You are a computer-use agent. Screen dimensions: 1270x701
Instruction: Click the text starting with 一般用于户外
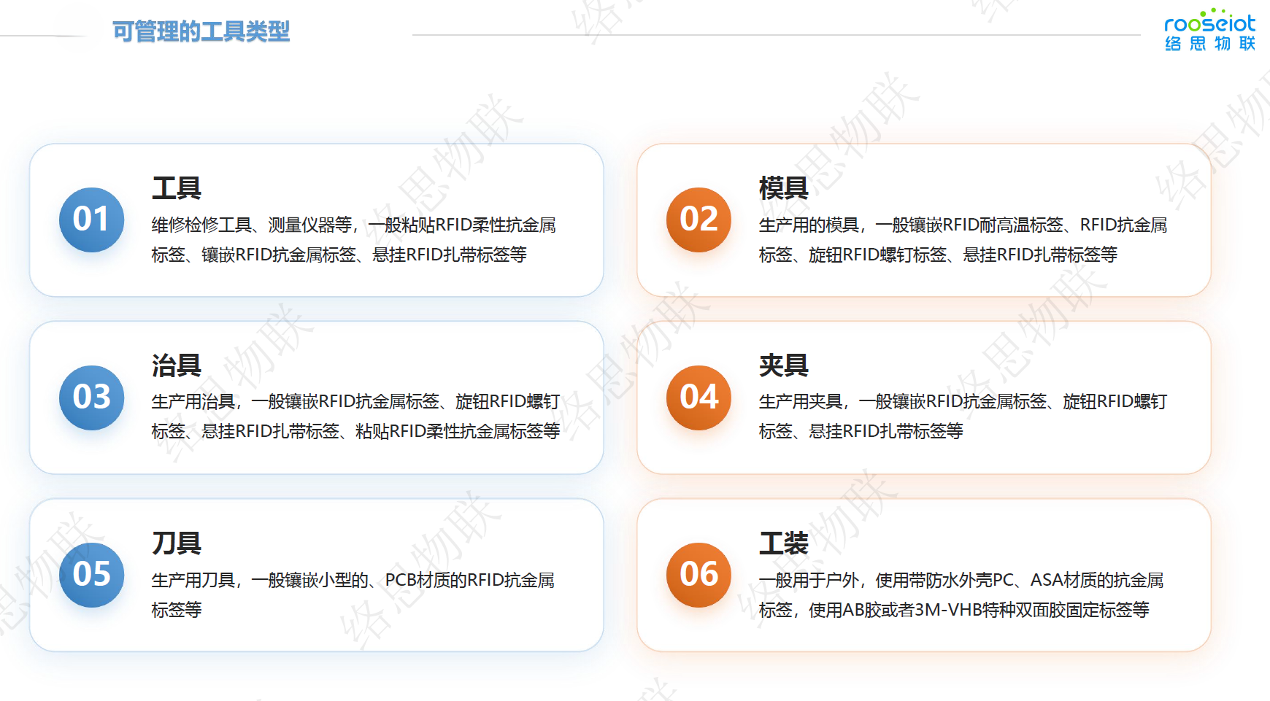(x=961, y=595)
